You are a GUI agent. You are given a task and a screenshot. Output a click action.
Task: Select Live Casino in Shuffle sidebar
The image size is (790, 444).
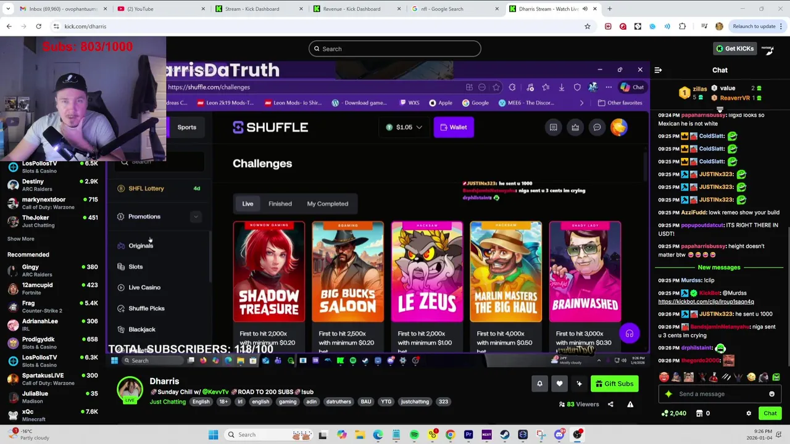pos(144,287)
